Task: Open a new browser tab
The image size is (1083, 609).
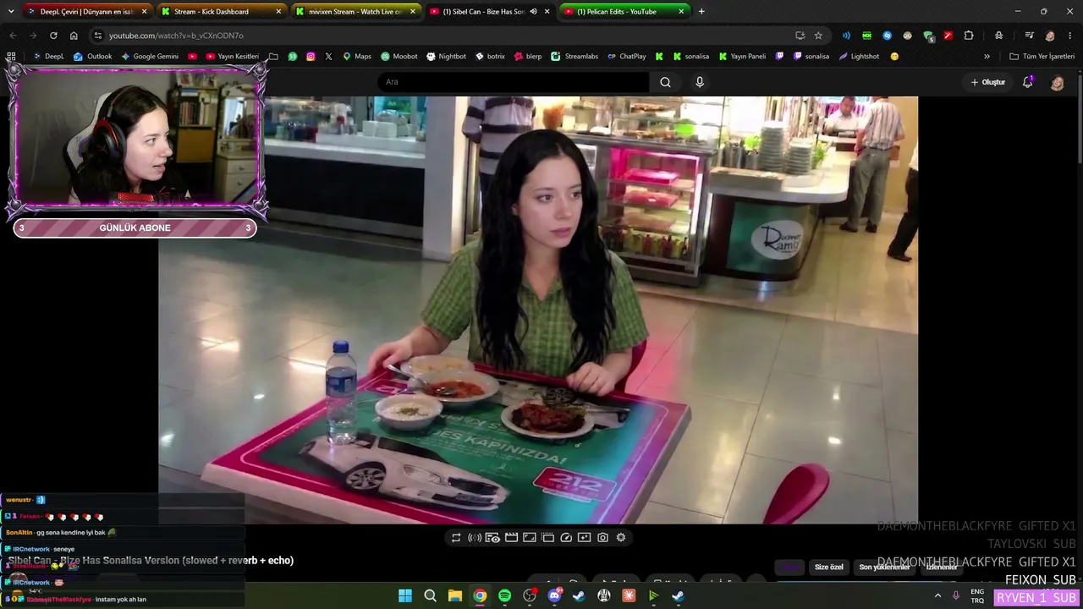Action: (x=701, y=12)
